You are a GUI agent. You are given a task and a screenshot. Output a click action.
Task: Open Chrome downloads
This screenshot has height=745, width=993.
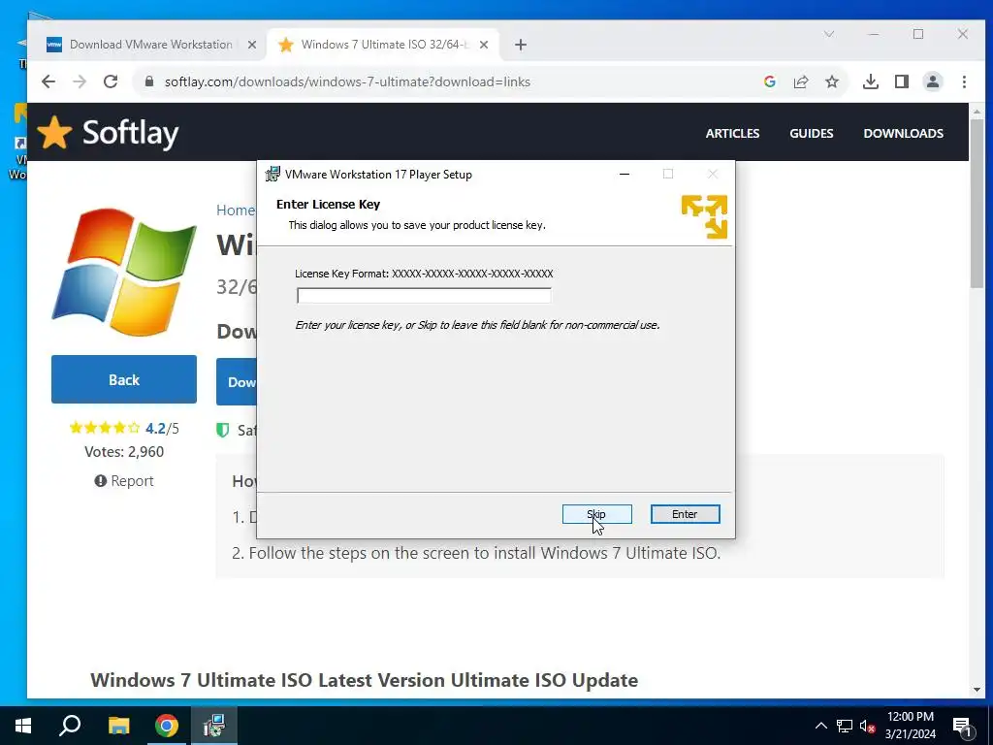[871, 81]
